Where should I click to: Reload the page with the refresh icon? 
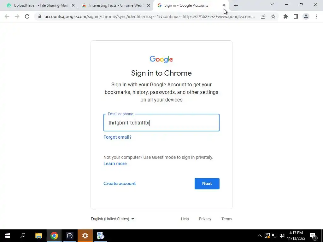[27, 16]
